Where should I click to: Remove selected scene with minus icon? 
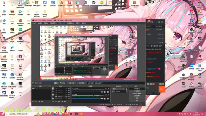tap(36, 102)
